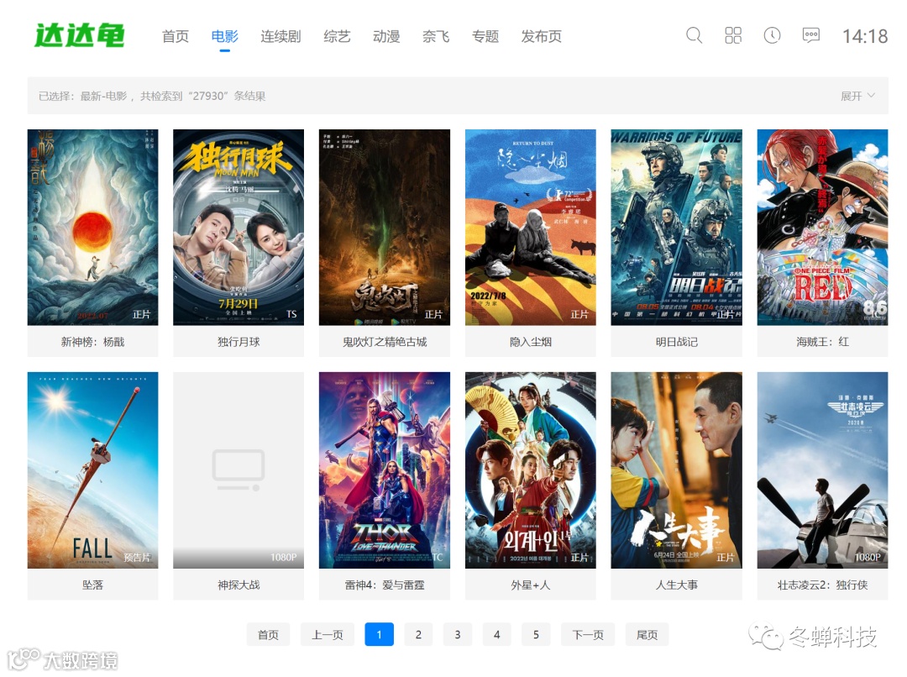Viewport: 907px width, 677px height.
Task: Open 海贼王：红 poster
Action: coord(822,227)
